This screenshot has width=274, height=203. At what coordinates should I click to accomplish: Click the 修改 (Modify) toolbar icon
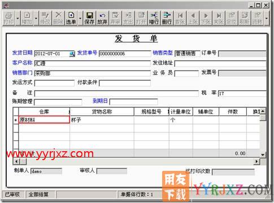[45, 18]
